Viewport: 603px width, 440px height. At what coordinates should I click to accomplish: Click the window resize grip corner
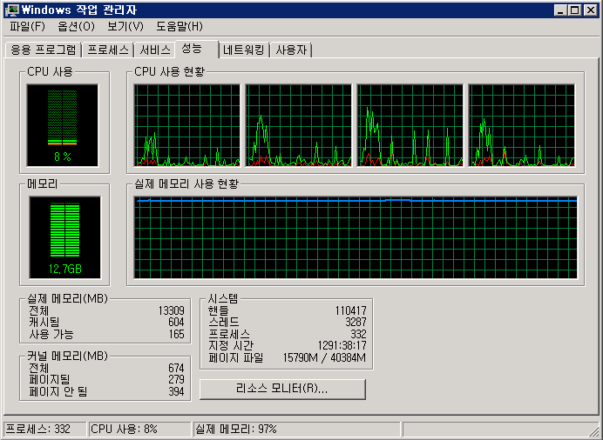coord(594,431)
